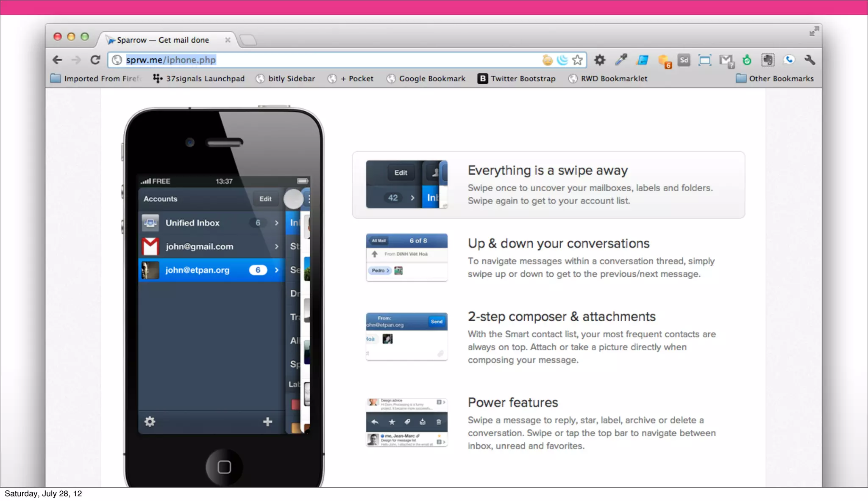This screenshot has height=501, width=868.
Task: Click the browser back arrow
Action: 57,60
